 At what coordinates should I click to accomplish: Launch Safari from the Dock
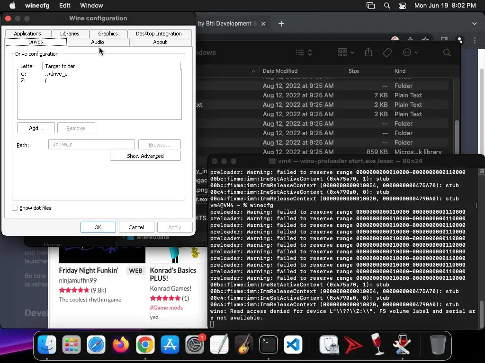pos(96,345)
